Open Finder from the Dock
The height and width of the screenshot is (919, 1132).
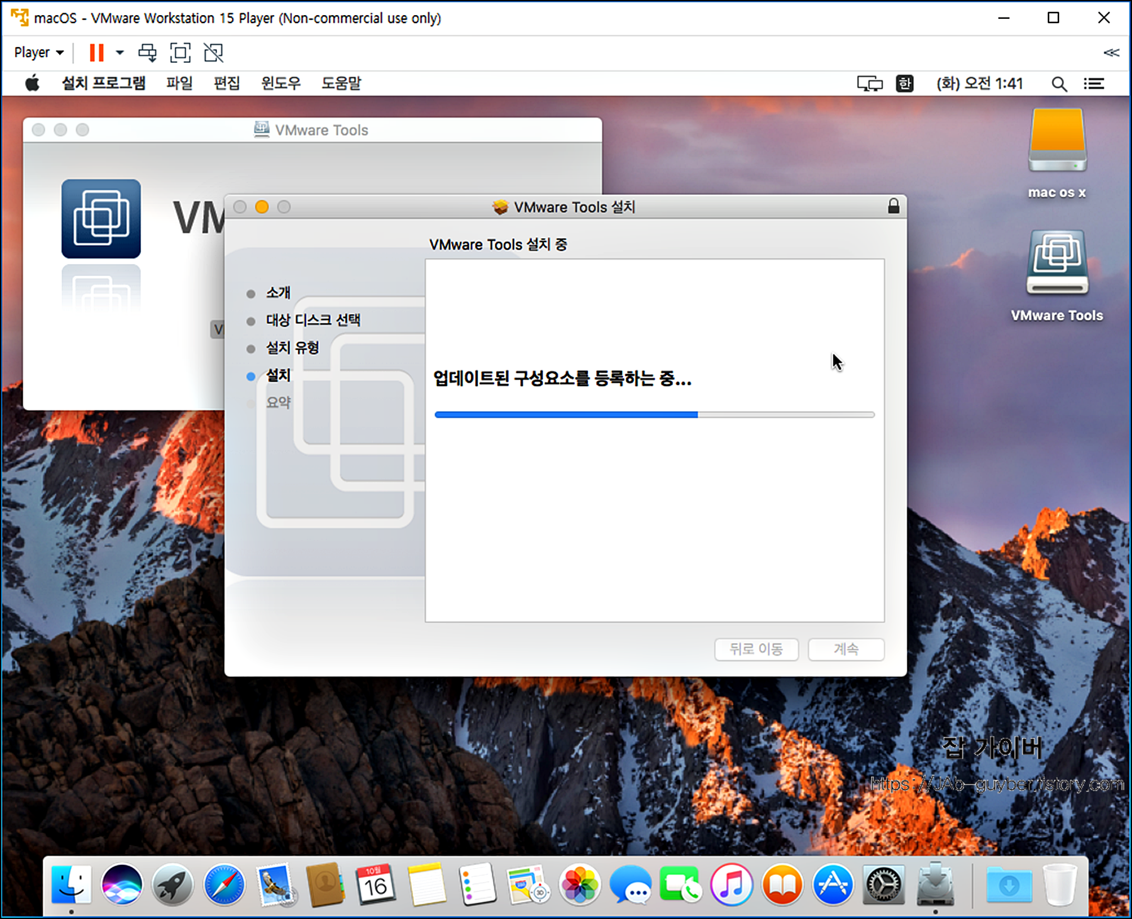71,884
